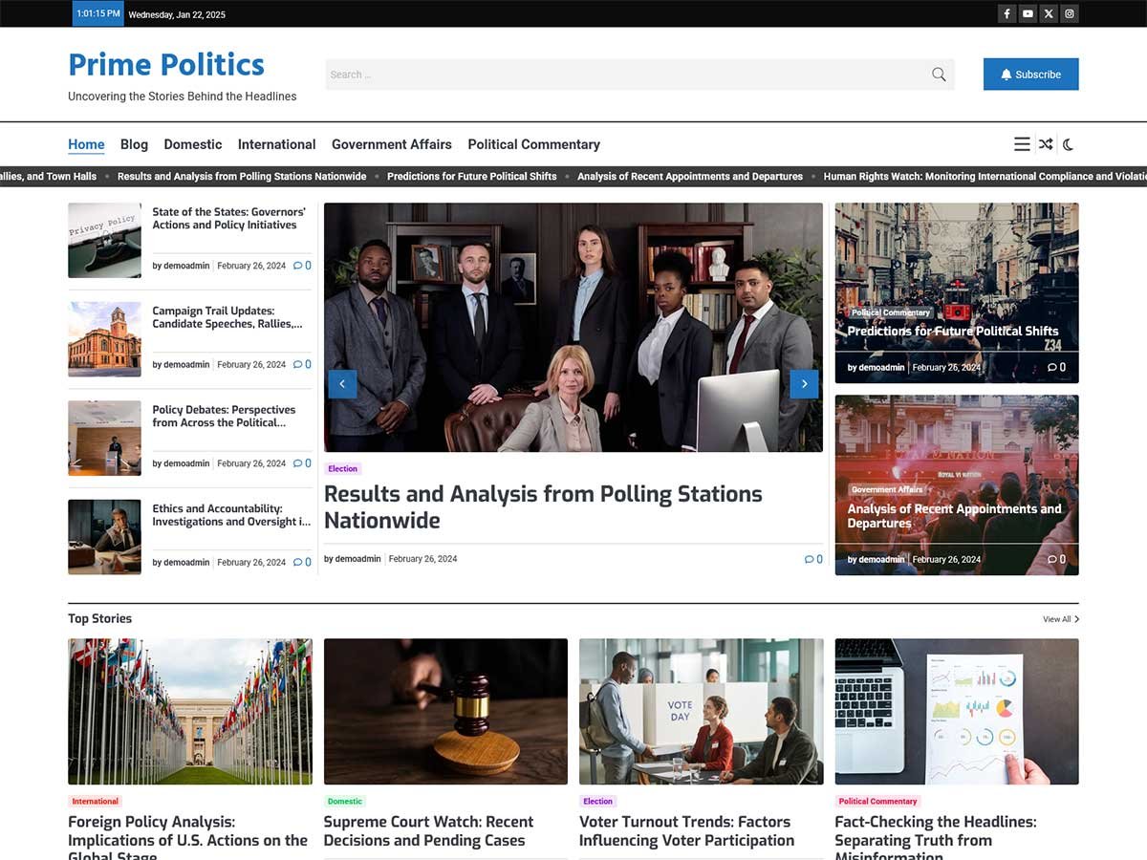Click ticker item Human Rights Watch
Image resolution: width=1147 pixels, height=860 pixels.
click(x=985, y=177)
